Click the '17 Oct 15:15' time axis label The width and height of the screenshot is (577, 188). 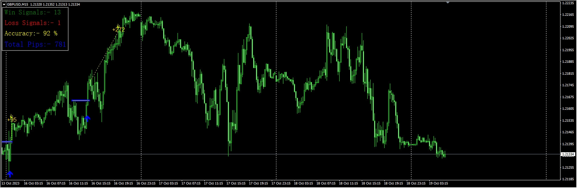coord(236,183)
